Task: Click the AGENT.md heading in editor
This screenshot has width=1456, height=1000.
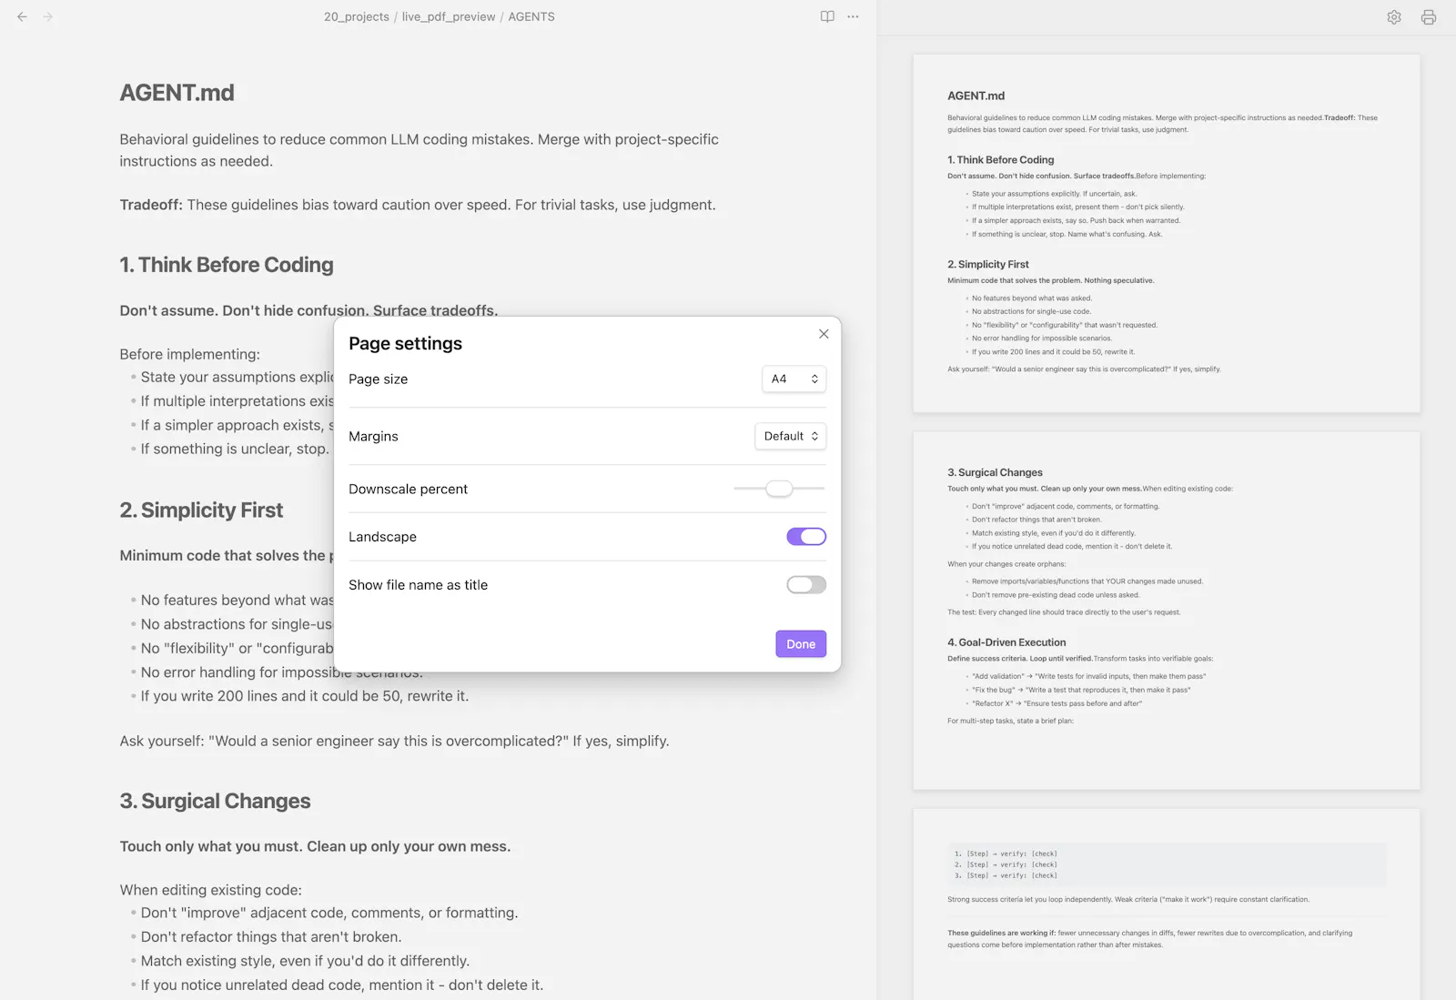Action: pos(177,93)
